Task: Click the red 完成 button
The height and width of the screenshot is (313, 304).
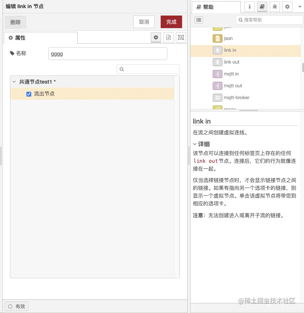Action: 171,22
